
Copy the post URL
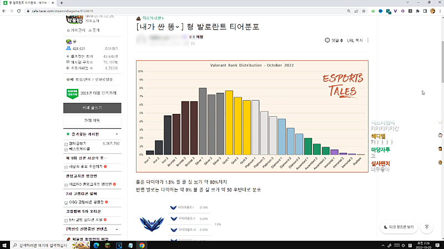coord(355,41)
